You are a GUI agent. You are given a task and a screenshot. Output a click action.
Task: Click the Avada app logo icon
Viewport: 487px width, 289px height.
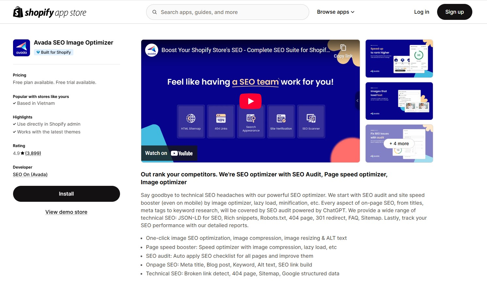22,48
